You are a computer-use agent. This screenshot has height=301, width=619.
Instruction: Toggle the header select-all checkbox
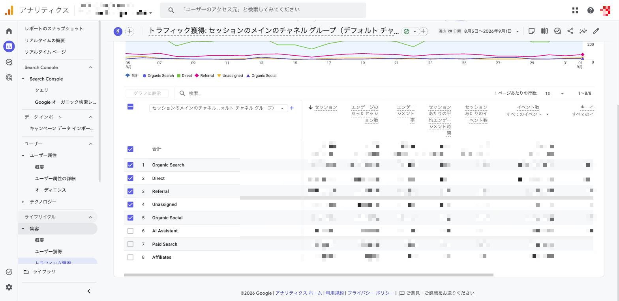tap(130, 107)
